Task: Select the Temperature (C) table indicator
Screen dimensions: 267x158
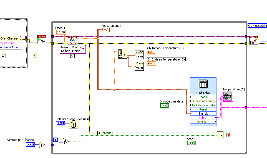Action: point(228,96)
